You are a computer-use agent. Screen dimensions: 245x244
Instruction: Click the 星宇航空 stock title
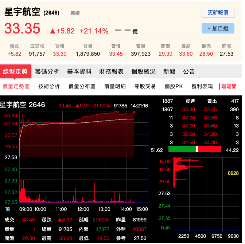click(22, 12)
